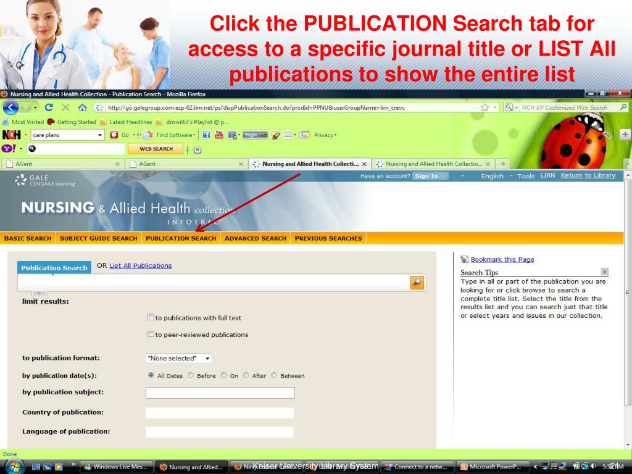This screenshot has width=632, height=474.
Task: Click the Getting Started bookmark icon
Action: point(51,122)
